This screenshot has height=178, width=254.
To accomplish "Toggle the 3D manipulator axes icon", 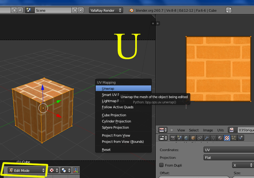I will point(76,170).
